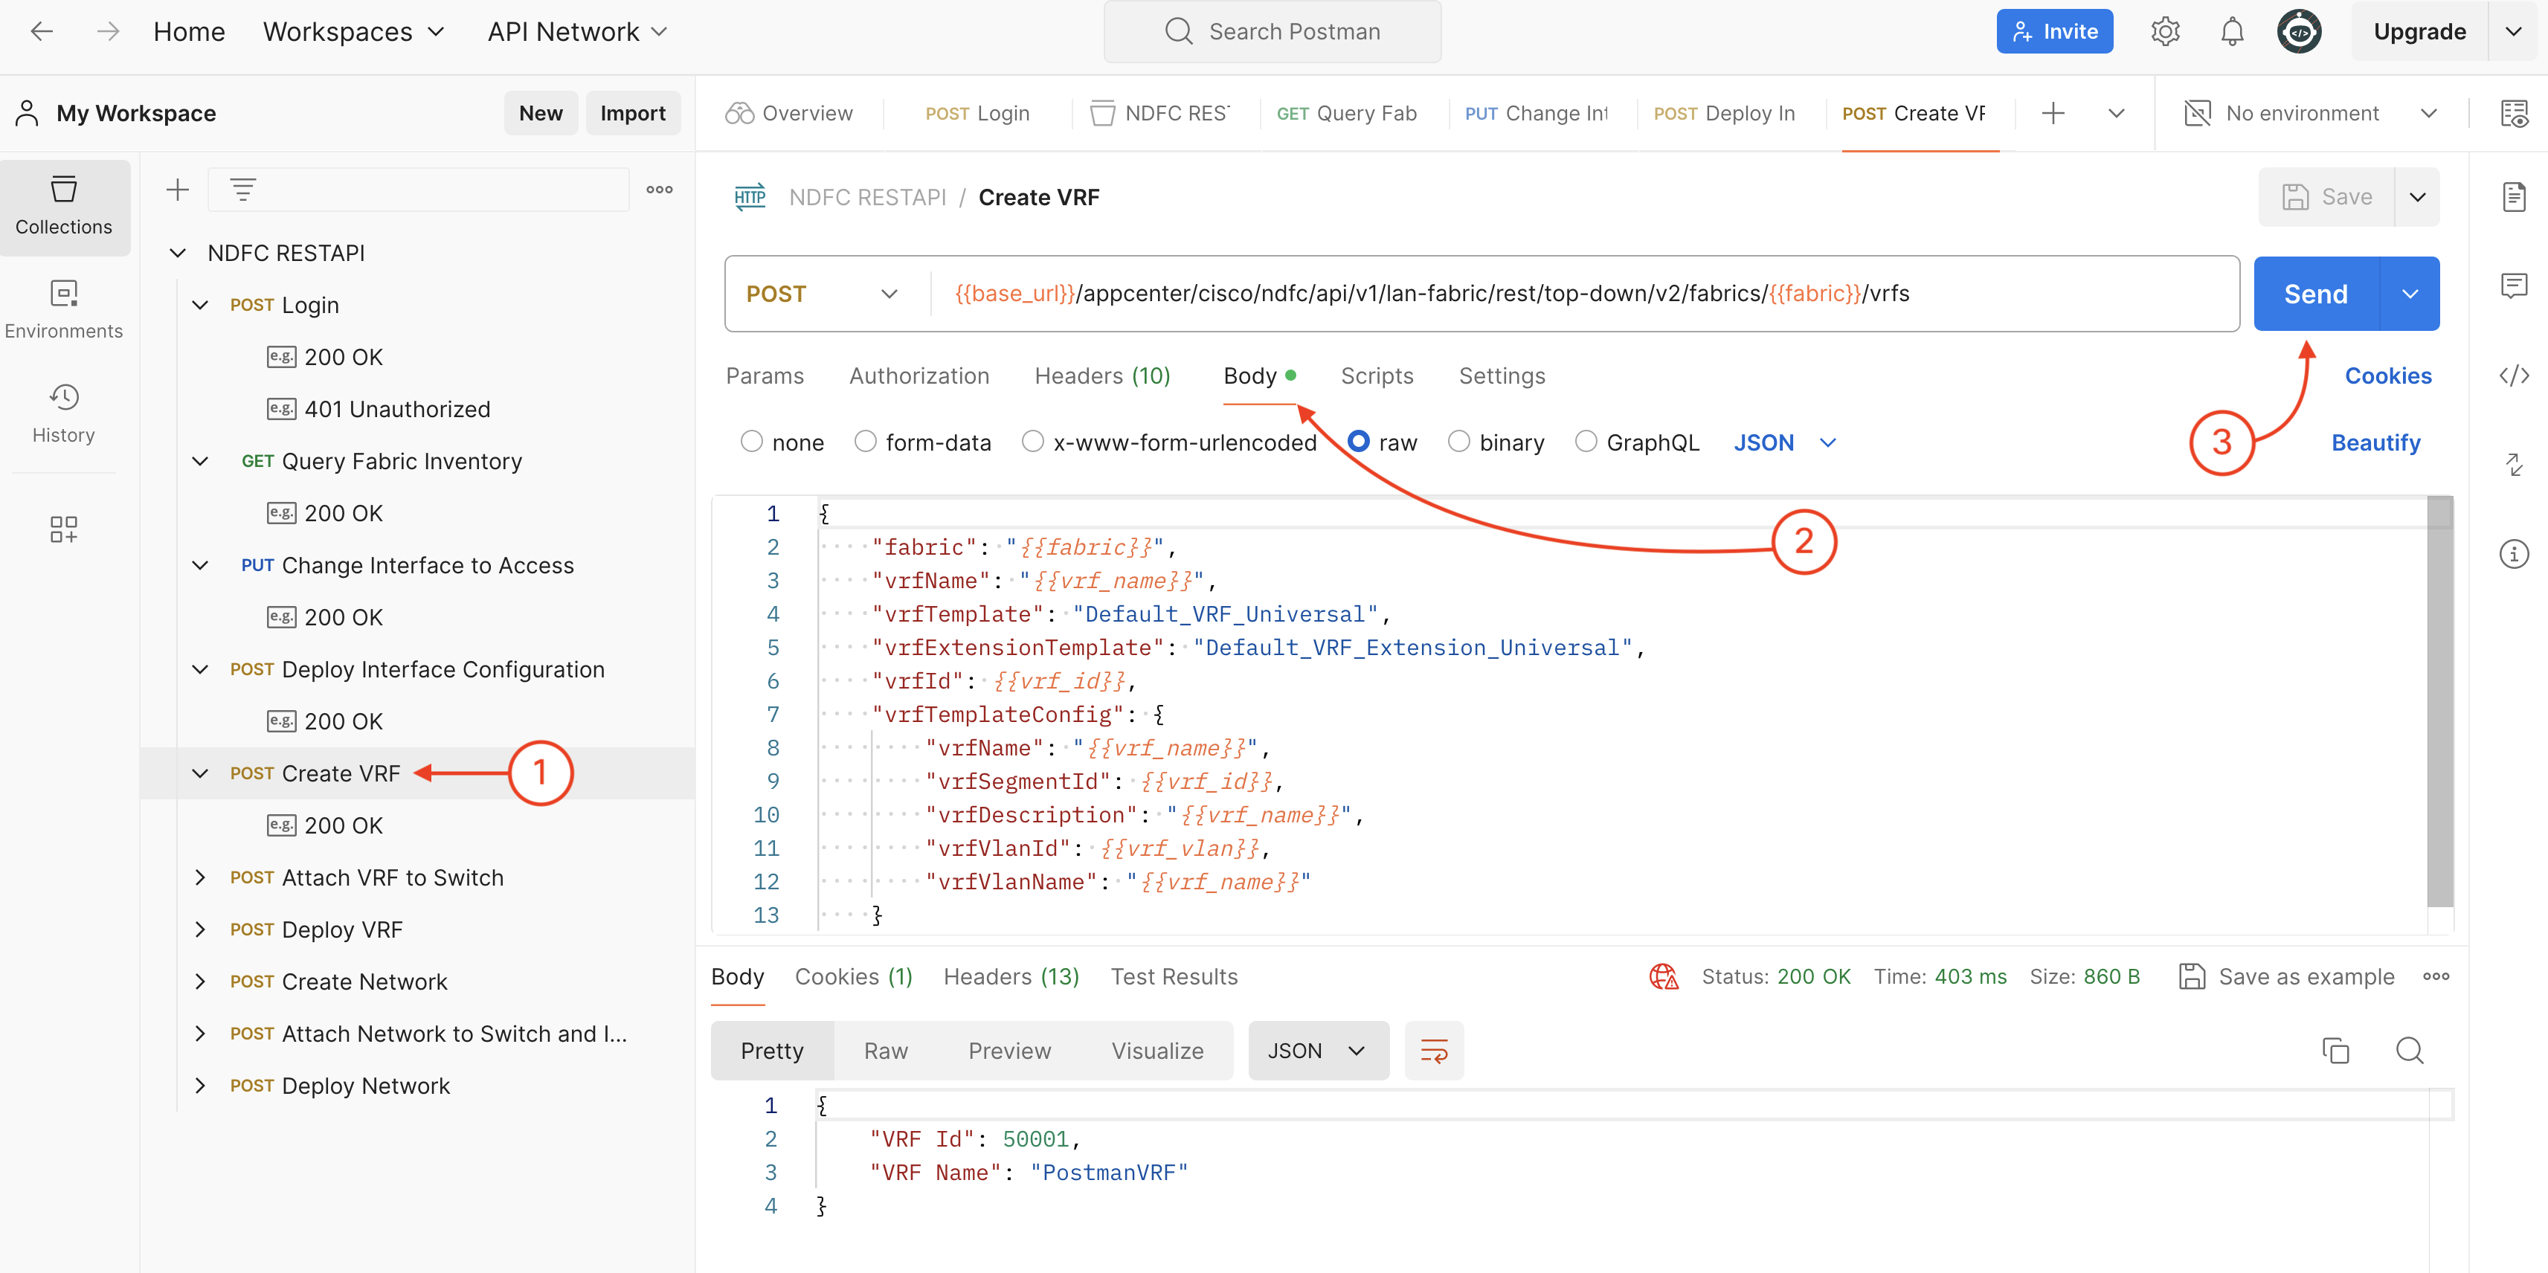The width and height of the screenshot is (2548, 1273).
Task: Select the form-data body type
Action: [866, 442]
